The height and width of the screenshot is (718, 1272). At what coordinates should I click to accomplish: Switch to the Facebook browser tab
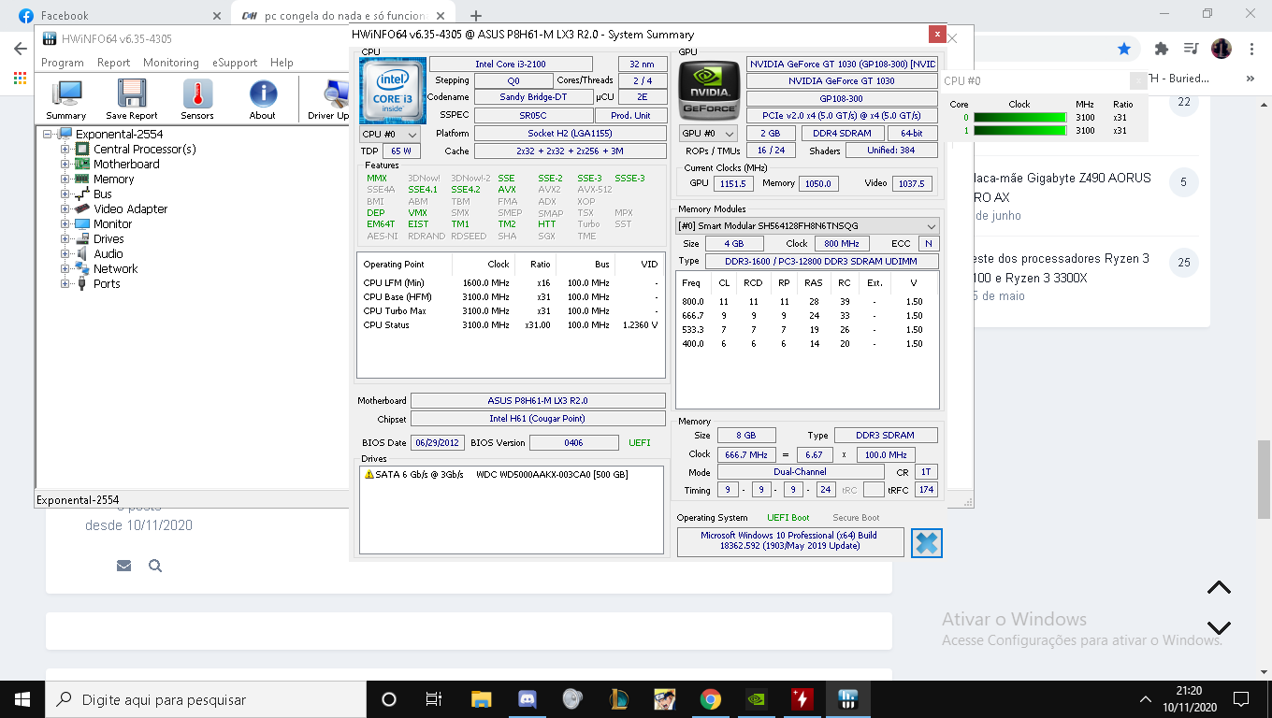coord(117,15)
